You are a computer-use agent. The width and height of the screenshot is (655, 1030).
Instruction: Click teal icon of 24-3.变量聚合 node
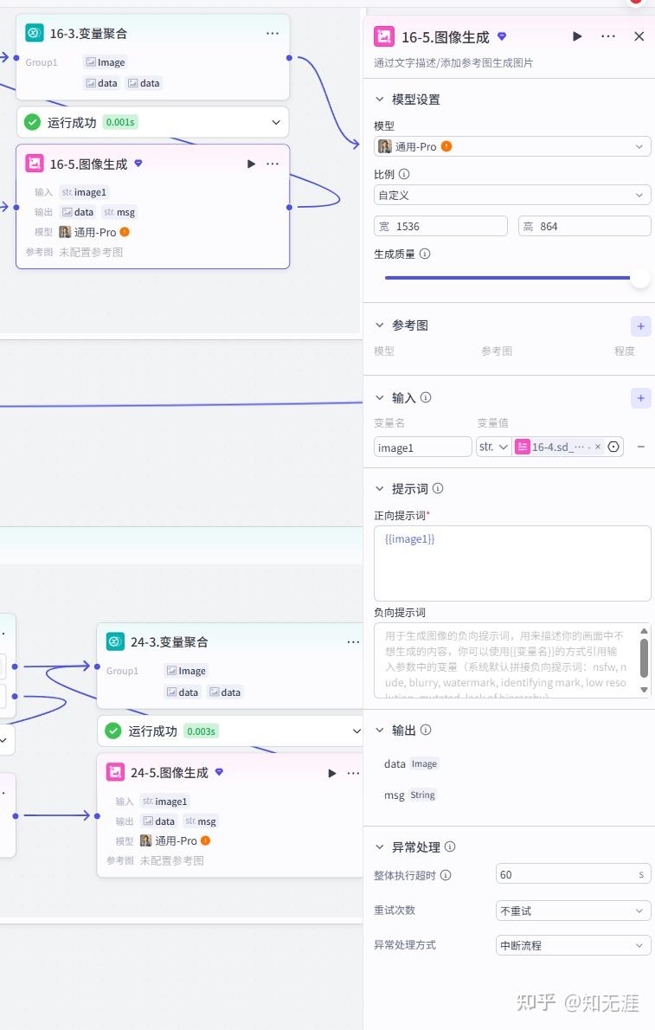[x=116, y=641]
